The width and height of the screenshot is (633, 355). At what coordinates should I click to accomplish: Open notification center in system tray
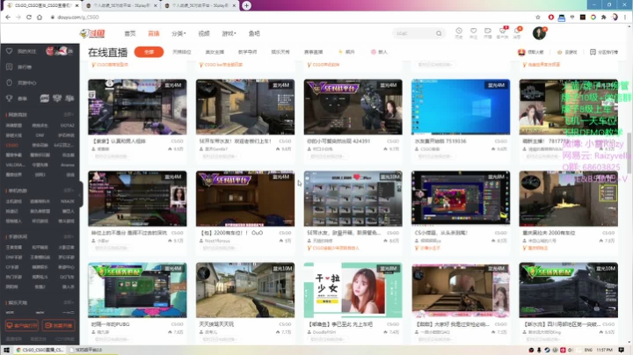622,350
